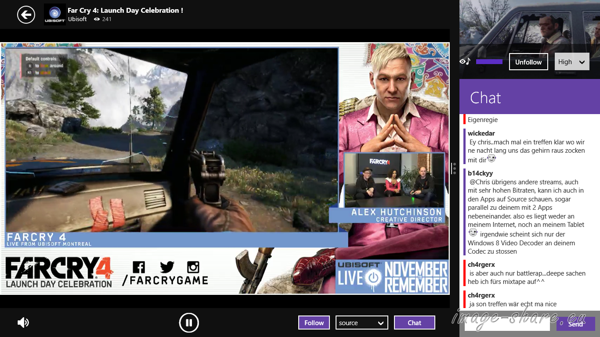
Task: Click the music note icon
Action: click(468, 61)
